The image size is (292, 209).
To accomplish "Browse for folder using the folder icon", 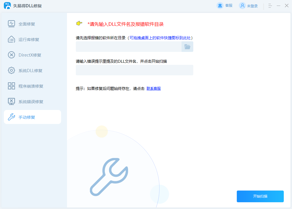I will 187,47.
